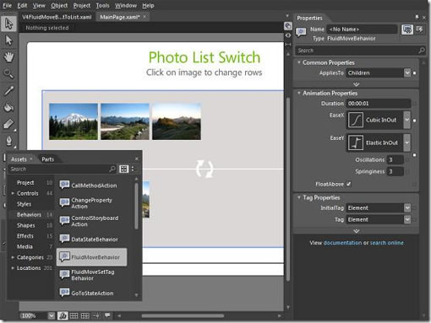The height and width of the screenshot is (323, 431).
Task: Pick the Eyedropper tool
Action: [8, 90]
